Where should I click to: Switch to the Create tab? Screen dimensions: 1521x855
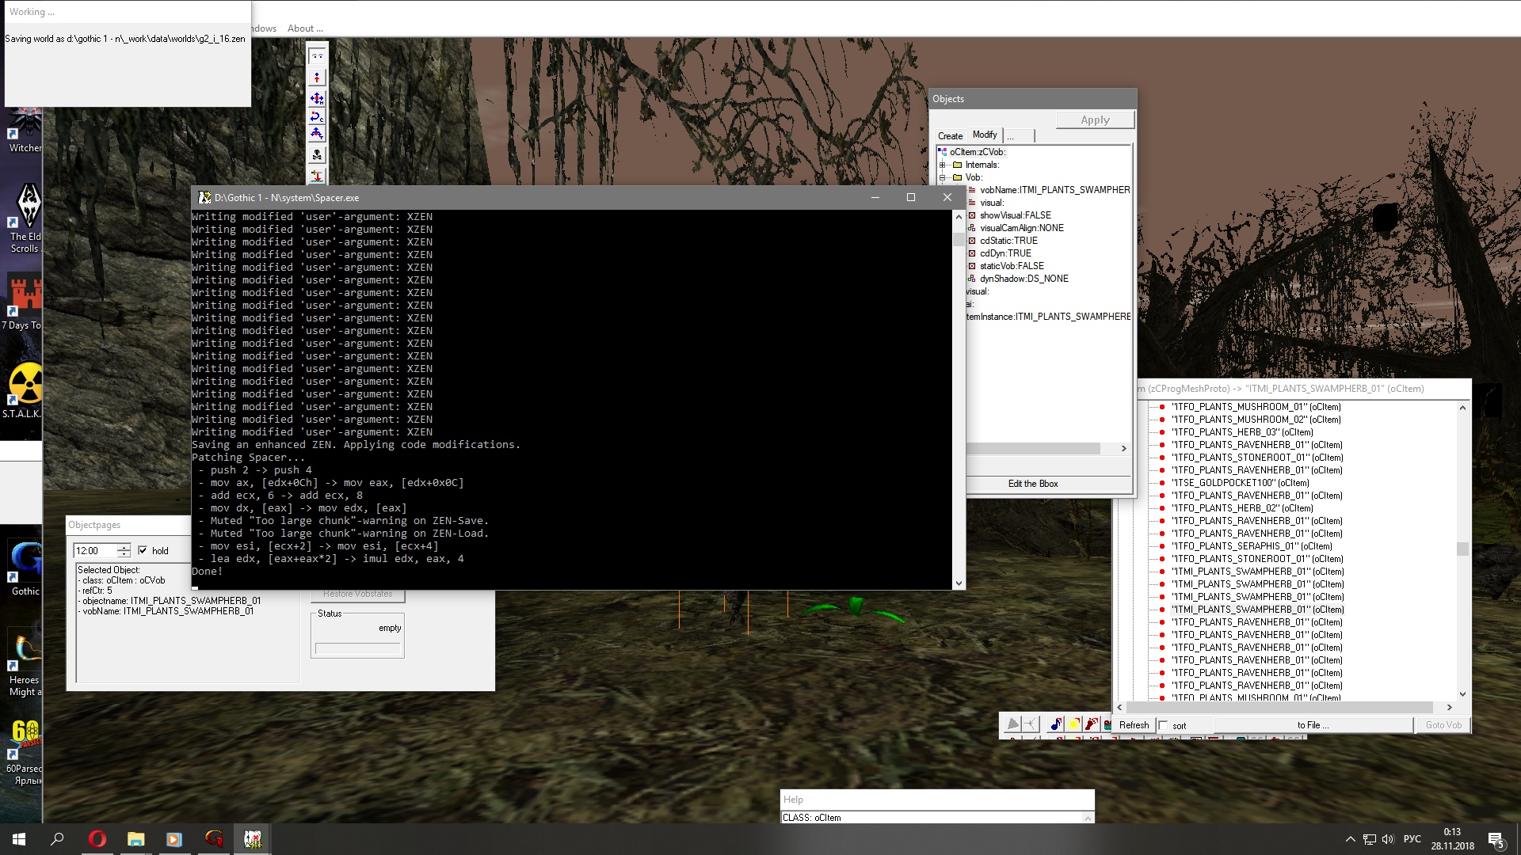pos(950,136)
